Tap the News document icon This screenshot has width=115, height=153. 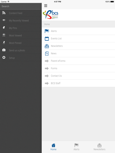point(47,54)
